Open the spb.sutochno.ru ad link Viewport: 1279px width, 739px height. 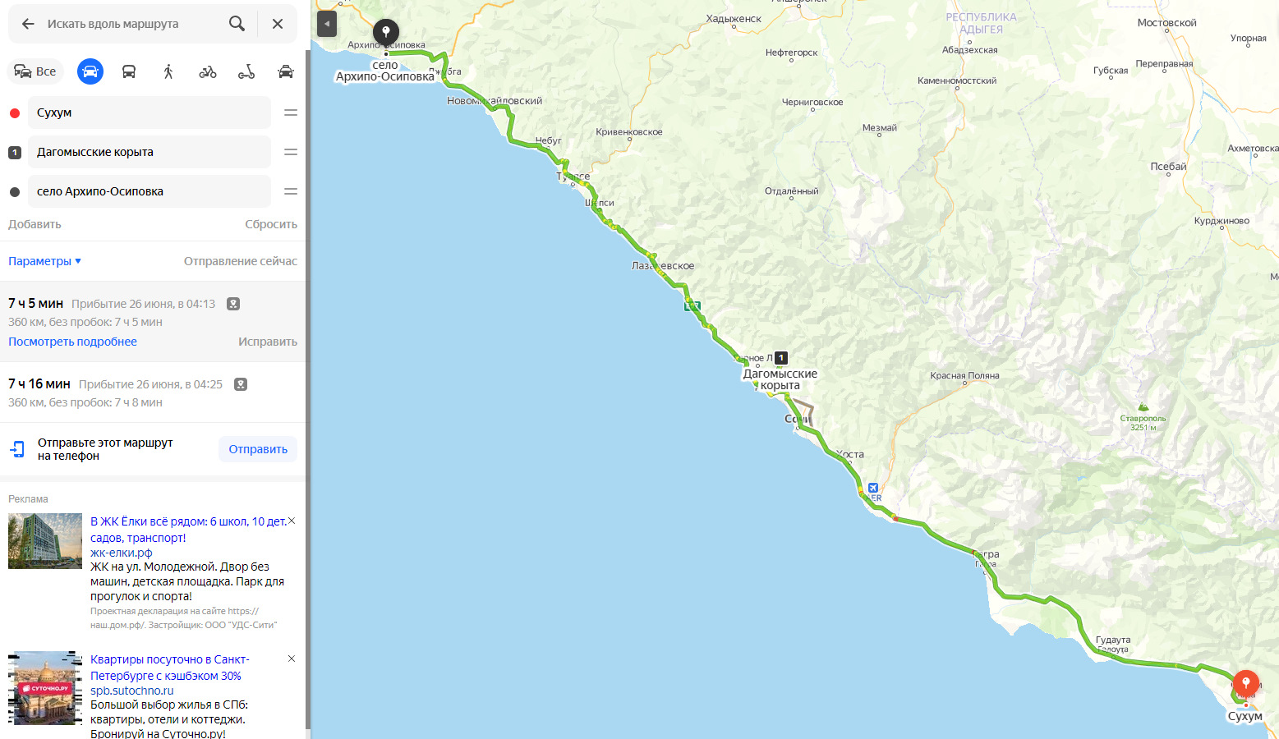[132, 691]
